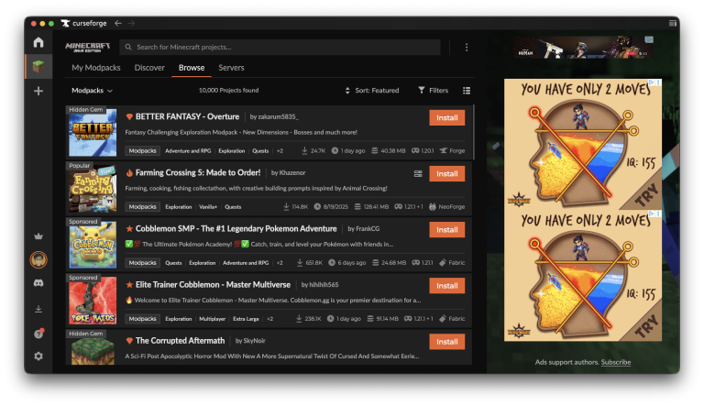Click the lower puzzle ad with IQ 155
The image size is (704, 406).
coord(583,276)
